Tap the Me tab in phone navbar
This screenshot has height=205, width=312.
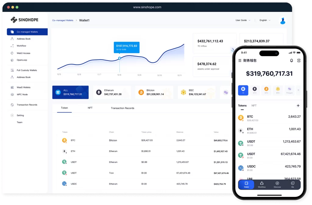point(292,185)
